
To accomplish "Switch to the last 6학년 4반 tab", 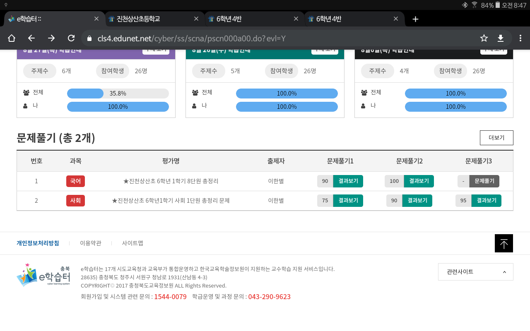I will pyautogui.click(x=354, y=19).
